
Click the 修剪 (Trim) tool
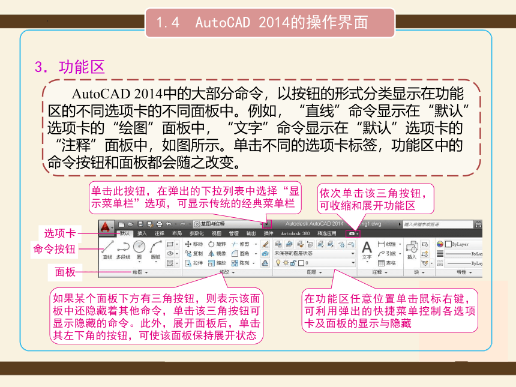240,244
